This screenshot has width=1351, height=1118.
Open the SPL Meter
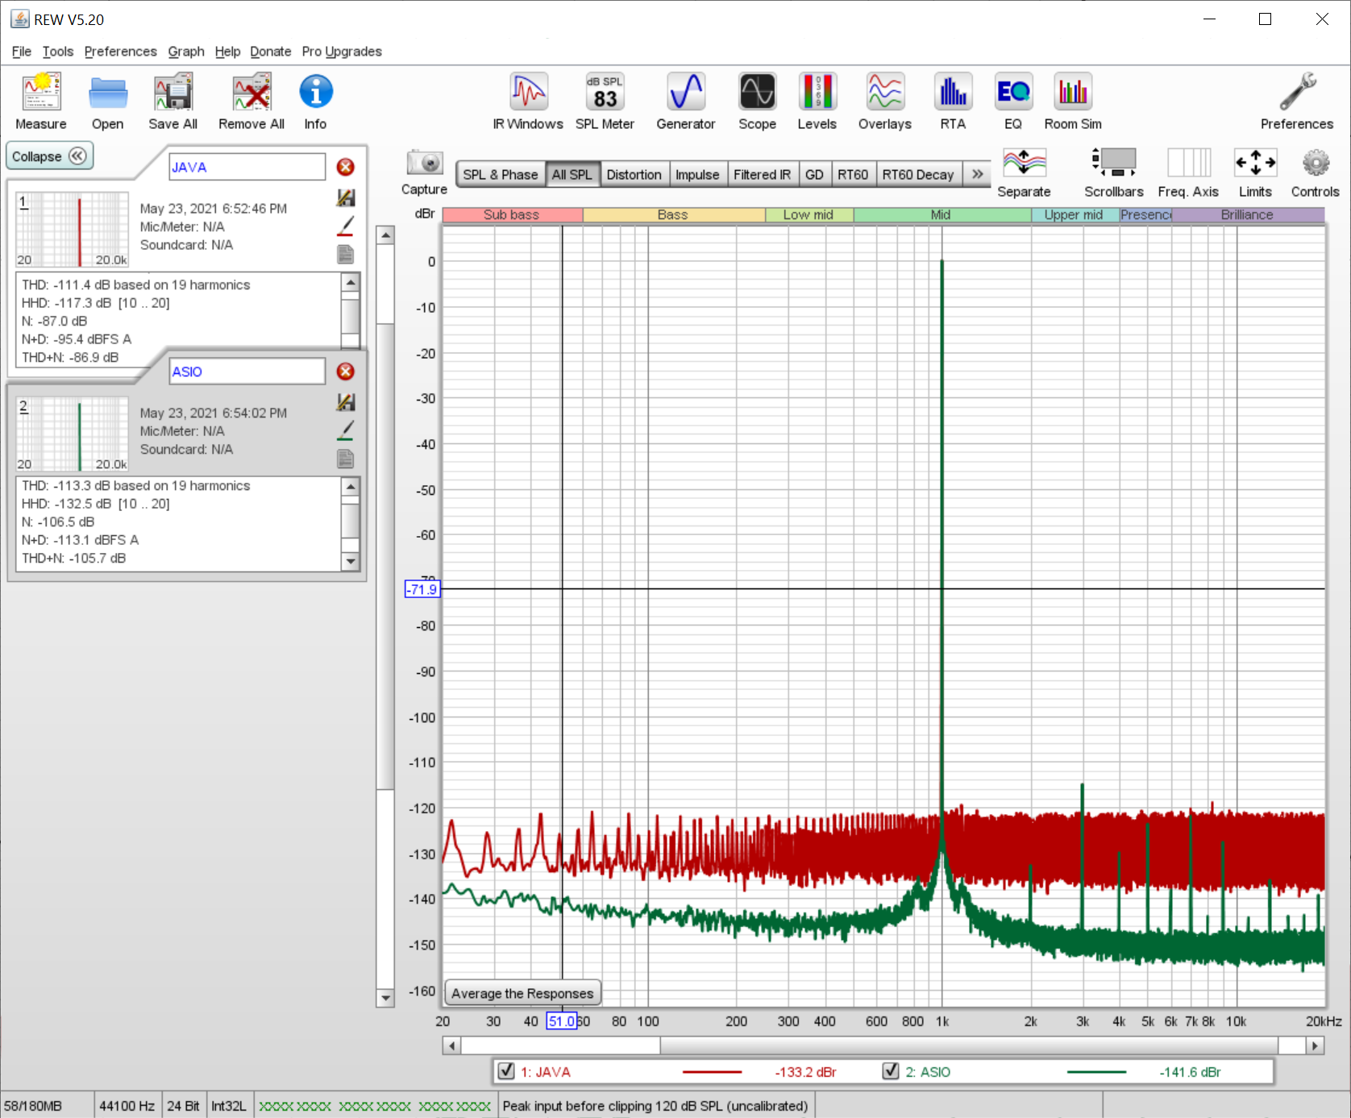[605, 102]
